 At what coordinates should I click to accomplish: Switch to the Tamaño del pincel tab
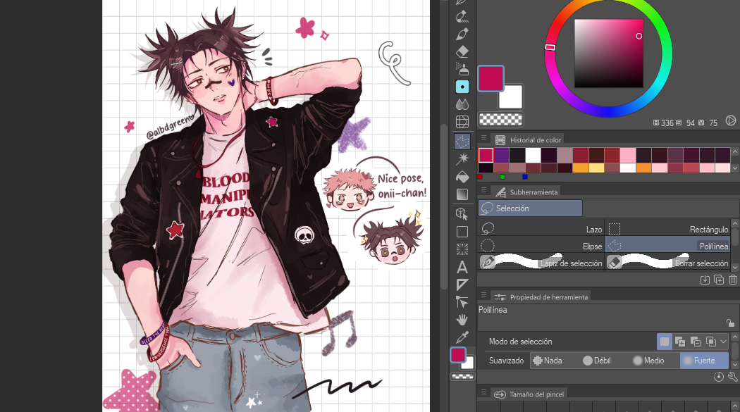point(529,394)
